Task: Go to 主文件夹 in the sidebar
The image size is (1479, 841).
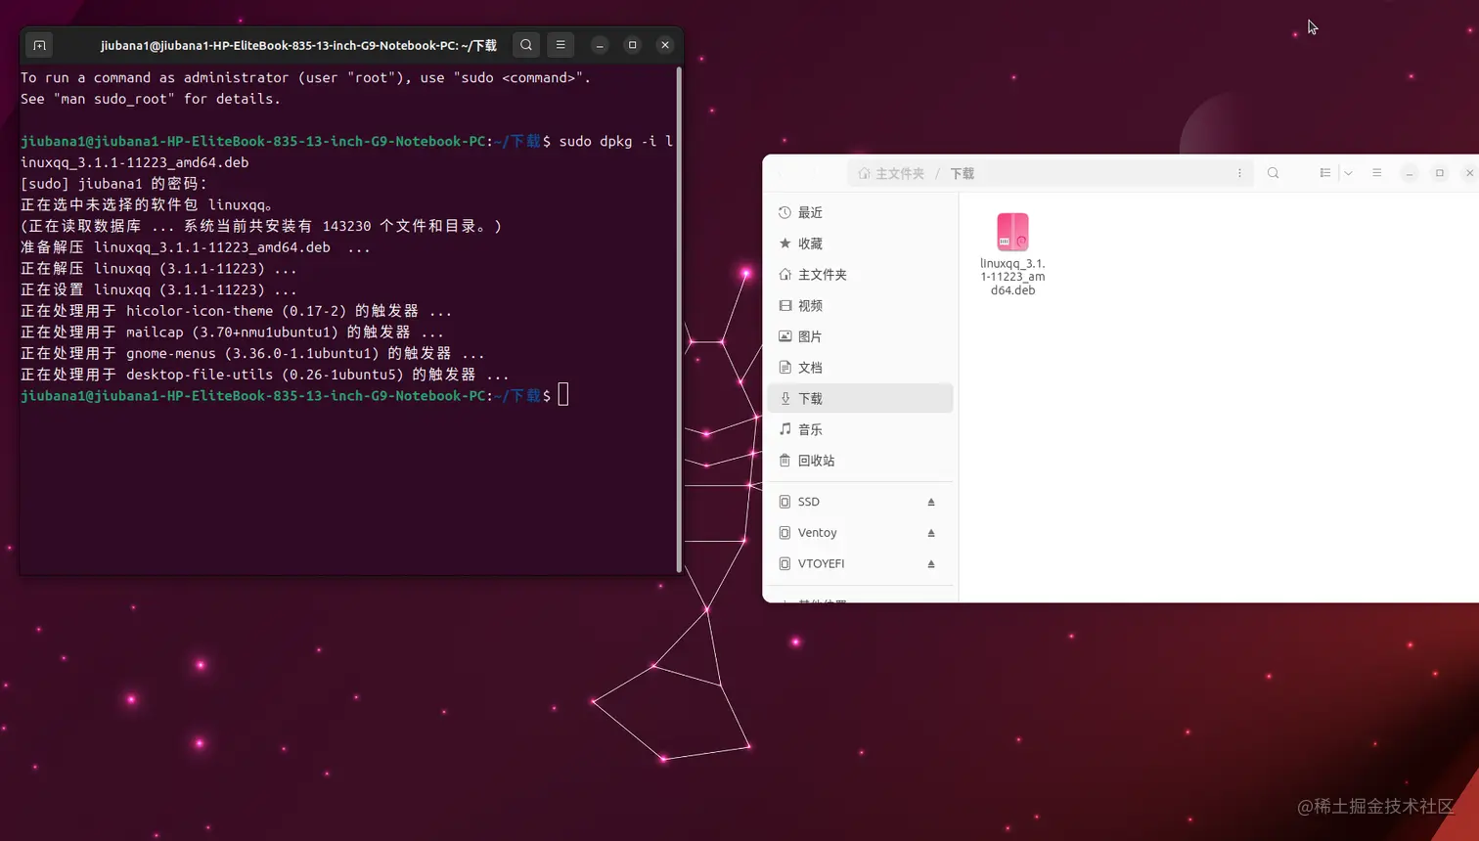Action: (x=861, y=275)
